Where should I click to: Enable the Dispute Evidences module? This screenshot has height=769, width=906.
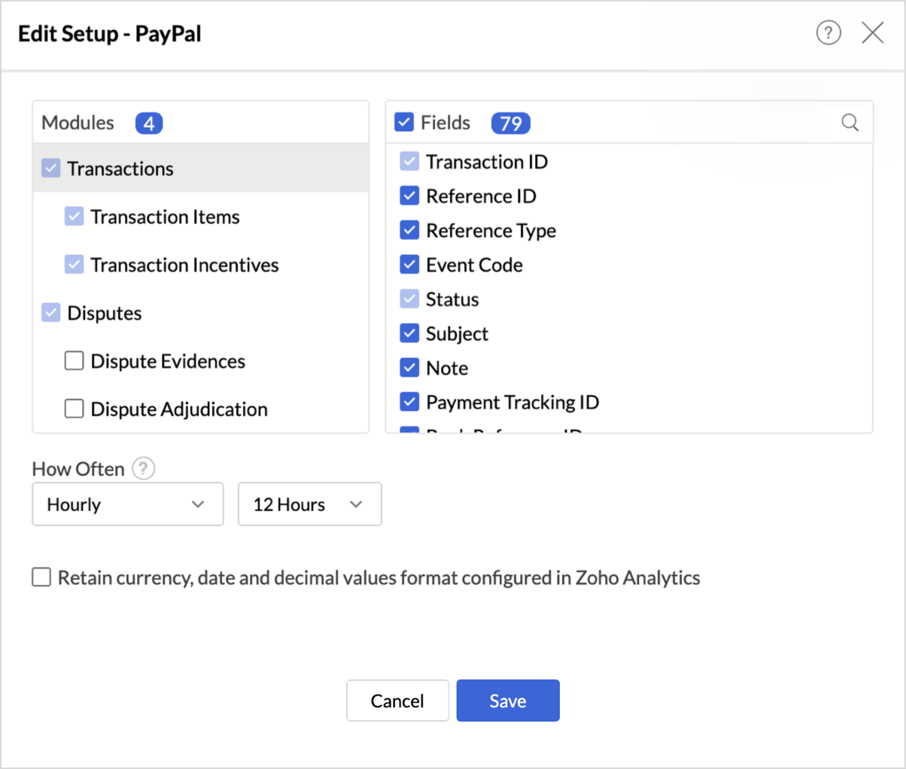(74, 361)
